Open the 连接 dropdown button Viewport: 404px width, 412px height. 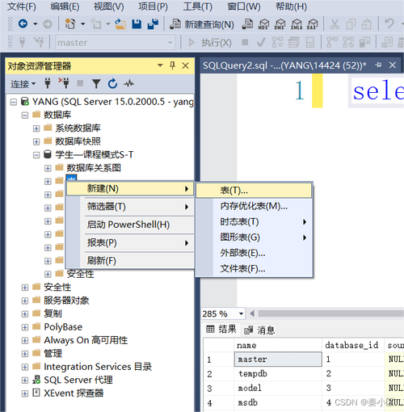(23, 84)
